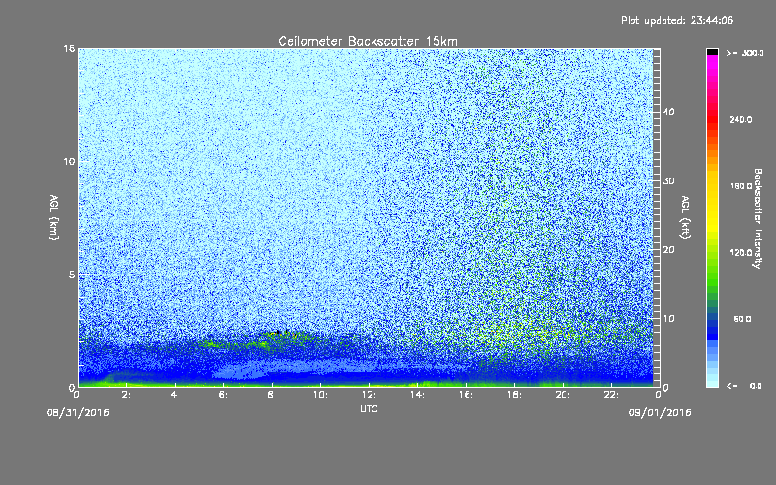Image resolution: width=776 pixels, height=485 pixels.
Task: Click the "120.0" colorbar value
Action: (x=741, y=253)
